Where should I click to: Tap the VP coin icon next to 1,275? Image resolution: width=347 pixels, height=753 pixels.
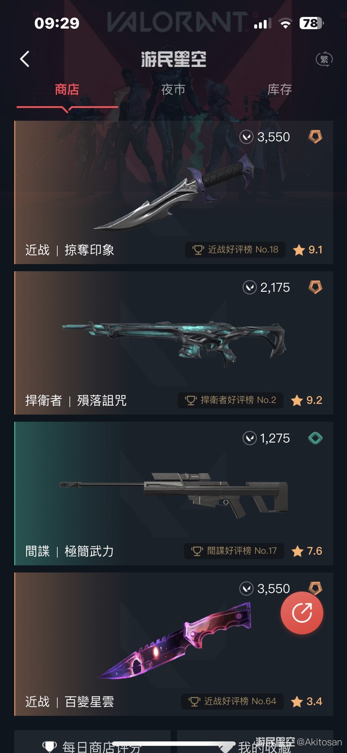[x=249, y=438]
